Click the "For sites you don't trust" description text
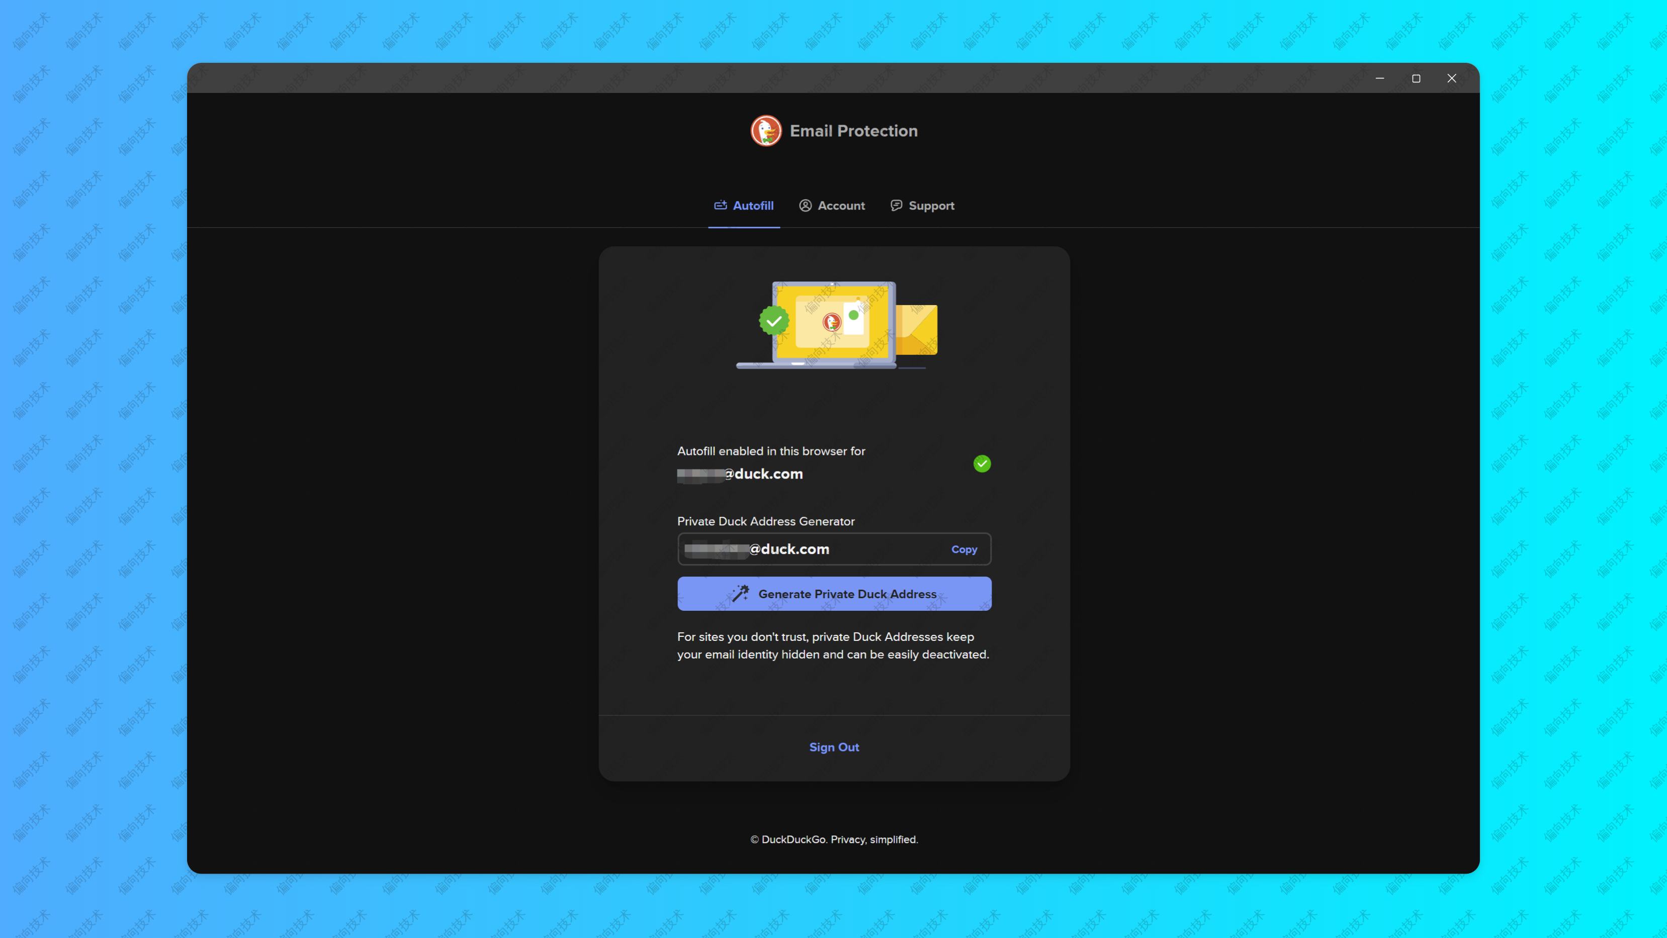 pyautogui.click(x=834, y=645)
